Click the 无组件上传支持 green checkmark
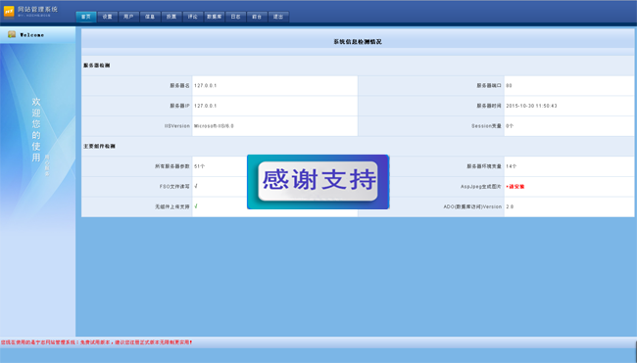637x363 pixels. coord(196,206)
